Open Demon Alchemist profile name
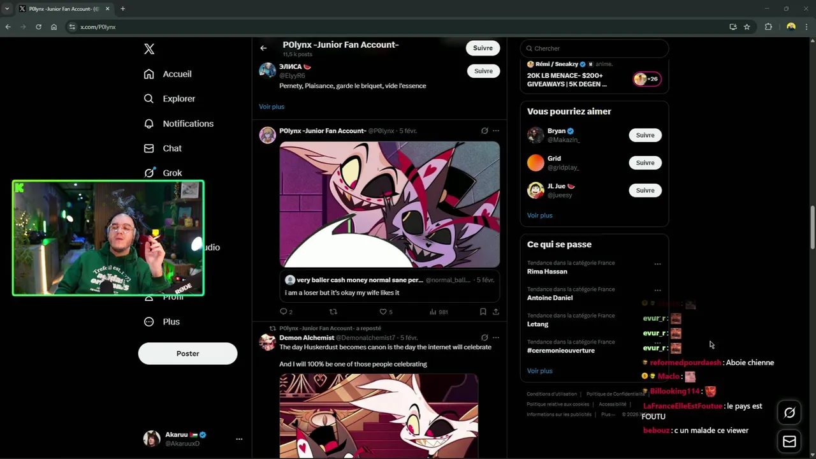The image size is (816, 459). tap(307, 338)
